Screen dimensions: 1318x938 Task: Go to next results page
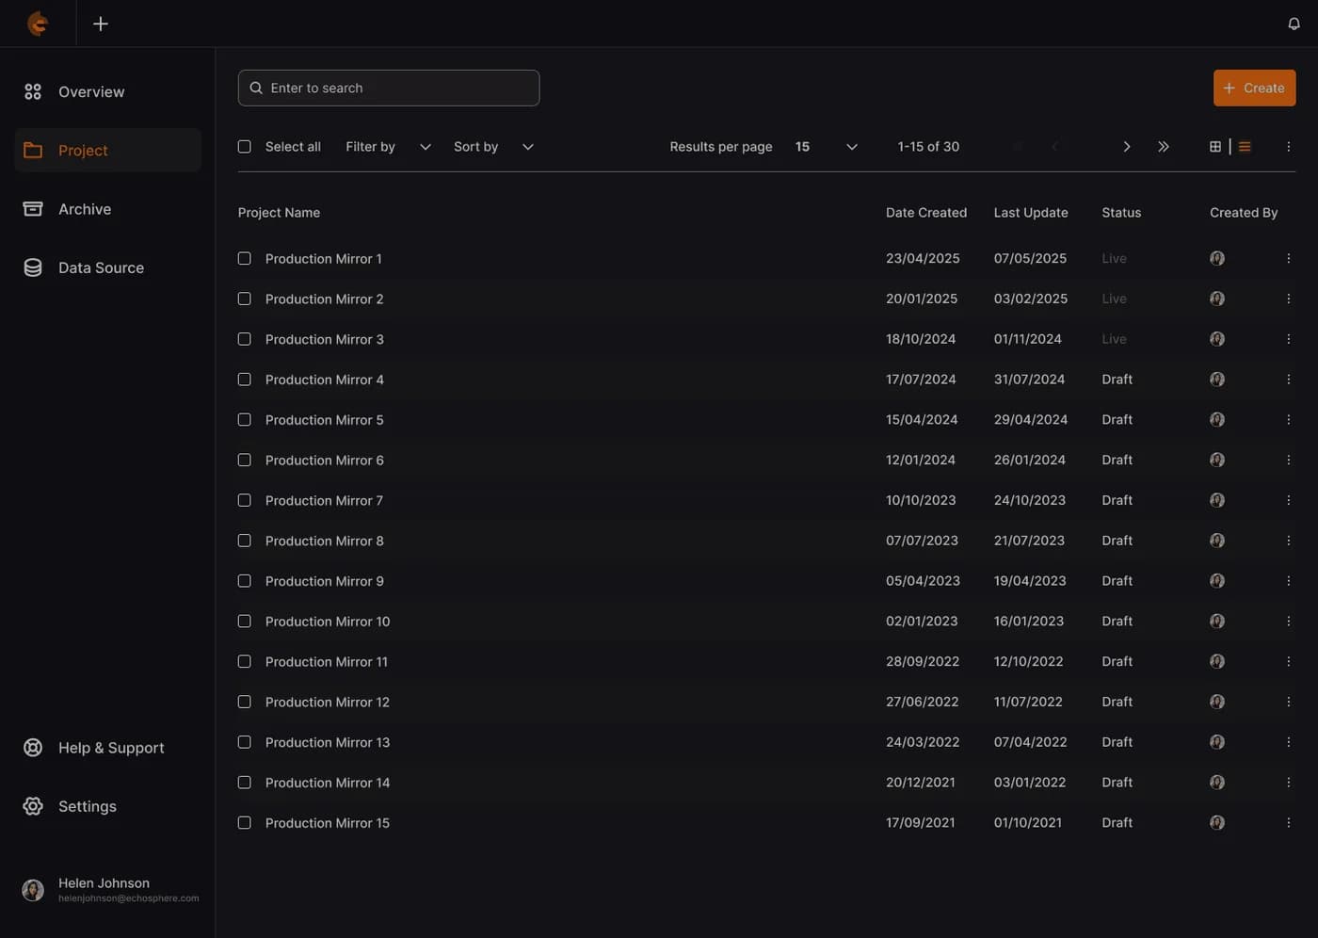(x=1126, y=147)
